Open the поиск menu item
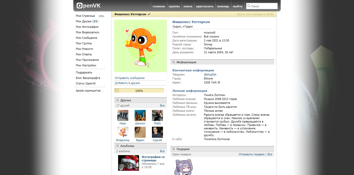Viewport: 354px width, 175px height. [188, 6]
